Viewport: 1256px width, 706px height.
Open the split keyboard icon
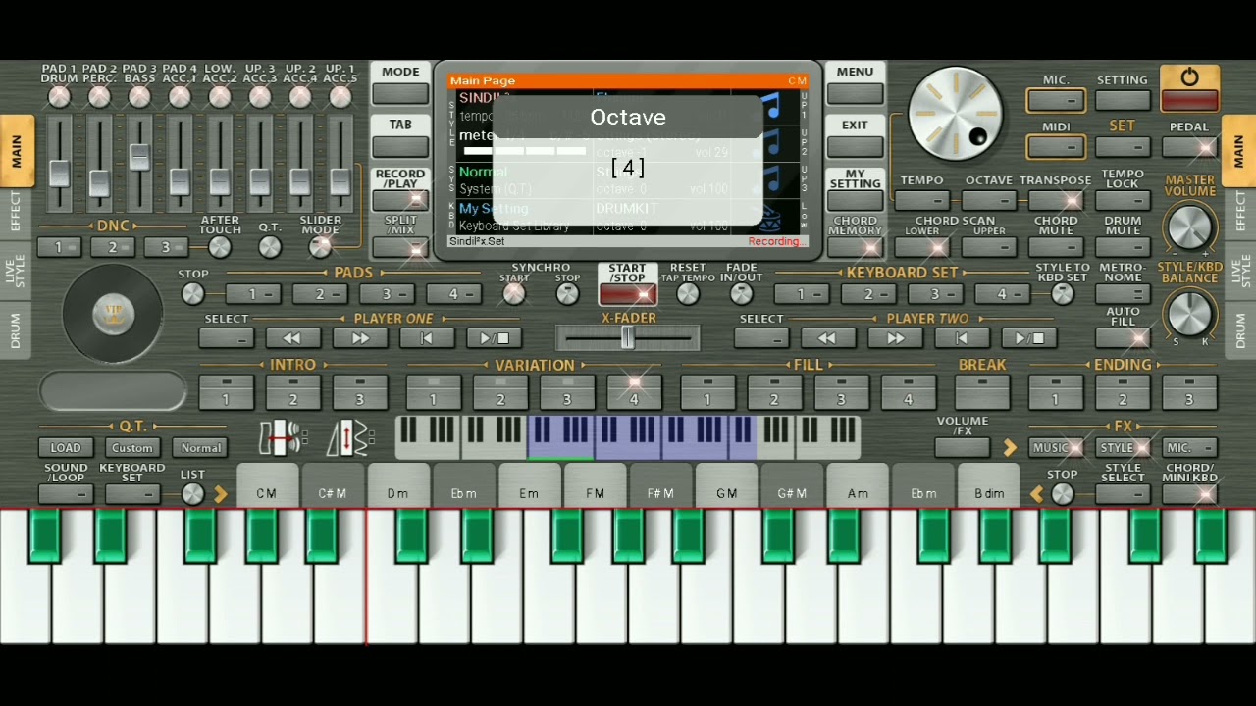tap(283, 437)
